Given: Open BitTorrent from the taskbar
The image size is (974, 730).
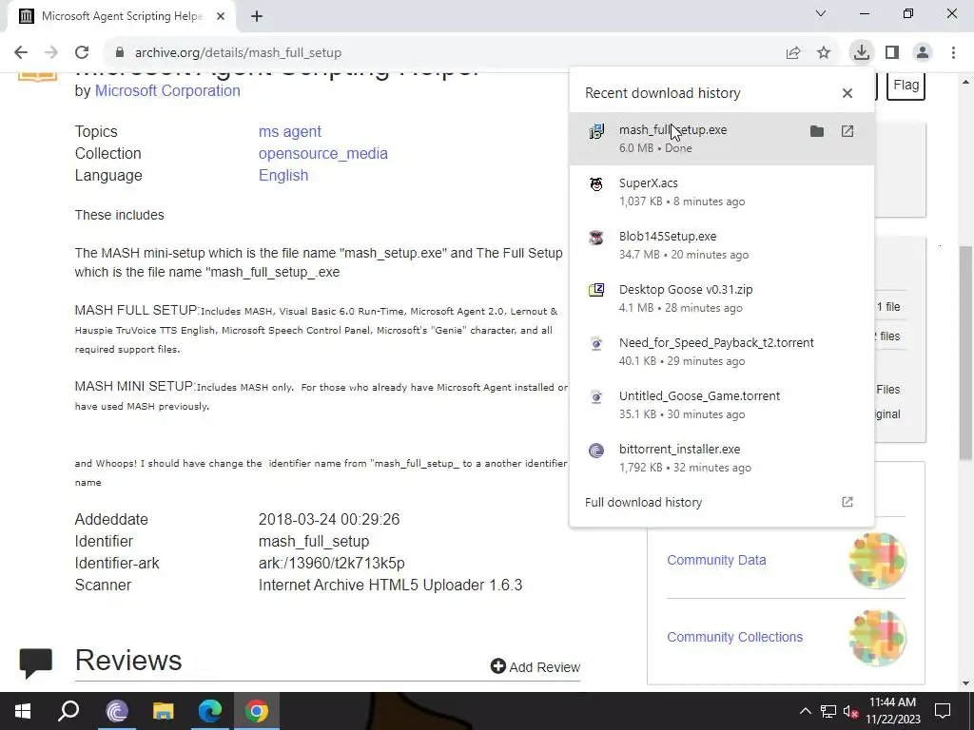Looking at the screenshot, I should (x=117, y=711).
